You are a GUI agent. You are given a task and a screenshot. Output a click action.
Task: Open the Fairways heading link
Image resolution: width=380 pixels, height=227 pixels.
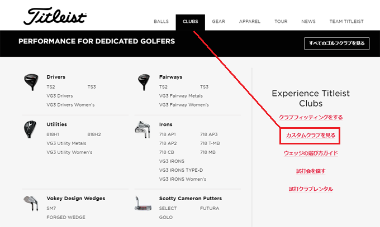tap(170, 77)
